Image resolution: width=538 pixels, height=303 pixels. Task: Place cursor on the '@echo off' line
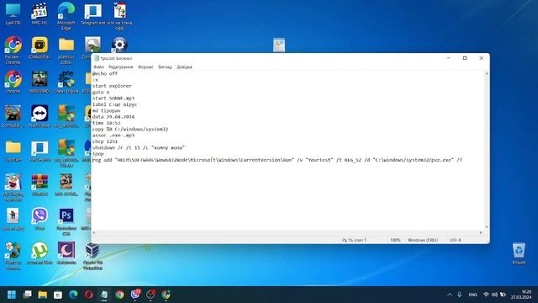105,73
